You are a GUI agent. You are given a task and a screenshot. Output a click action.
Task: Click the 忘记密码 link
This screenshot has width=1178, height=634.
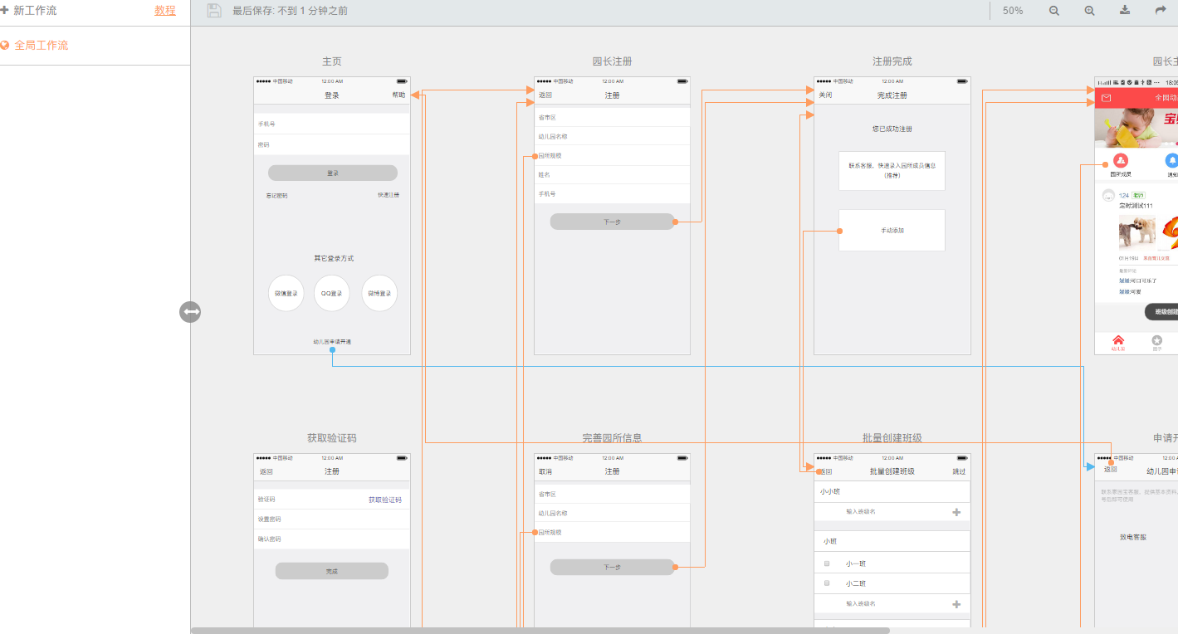click(276, 196)
